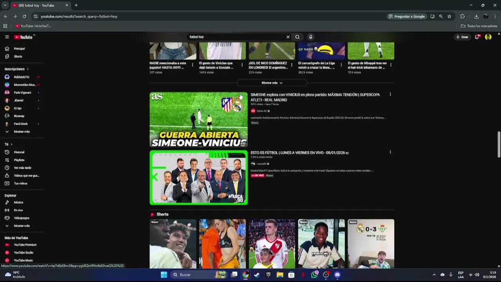Viewport: 501px width, 282px height.
Task: Open YouTube Music link
Action: (x=23, y=260)
